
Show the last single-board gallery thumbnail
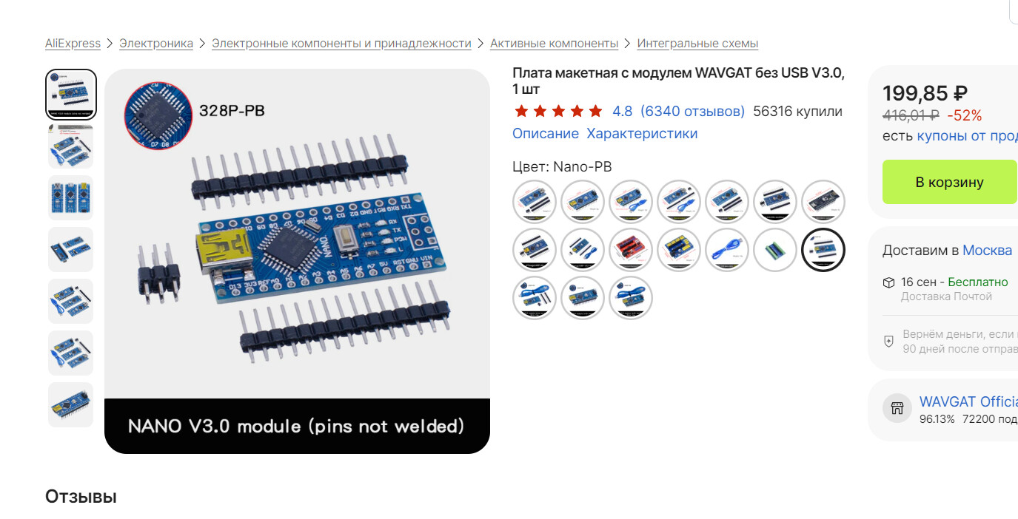coord(71,405)
